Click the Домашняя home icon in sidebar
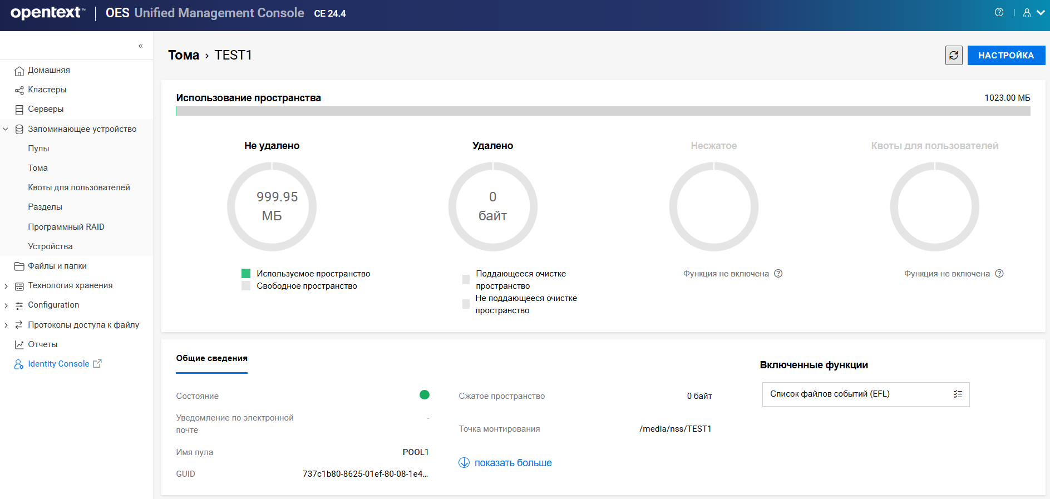This screenshot has width=1050, height=499. (19, 71)
